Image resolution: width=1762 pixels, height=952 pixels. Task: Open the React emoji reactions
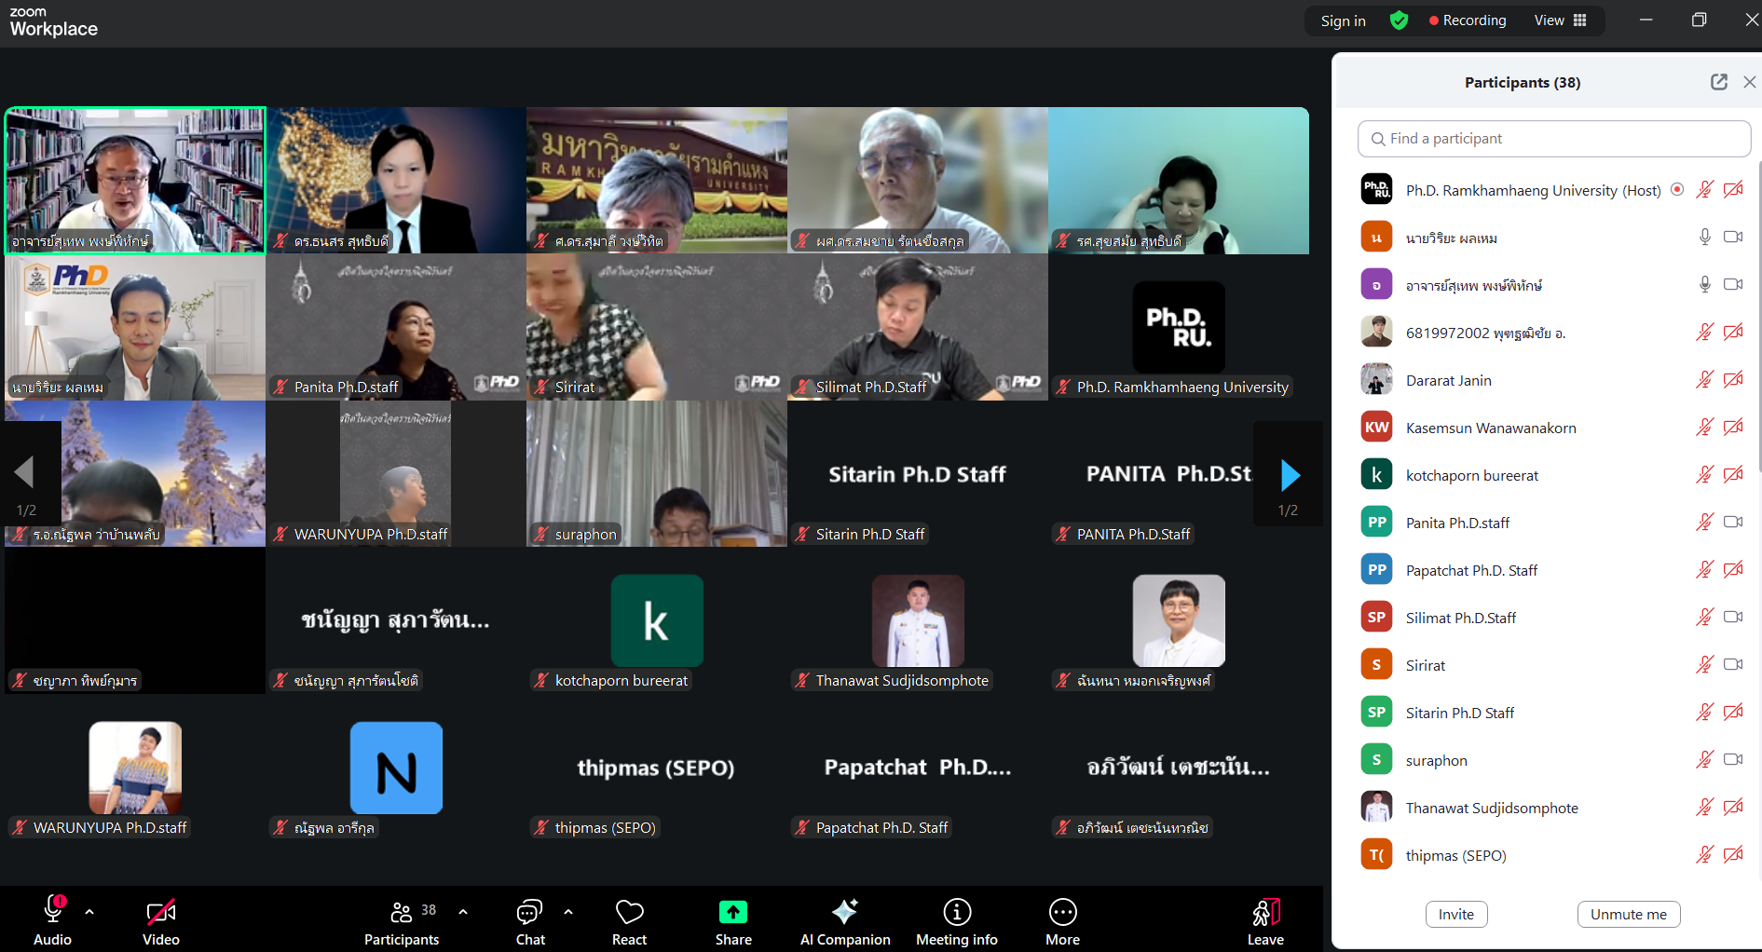tap(629, 921)
